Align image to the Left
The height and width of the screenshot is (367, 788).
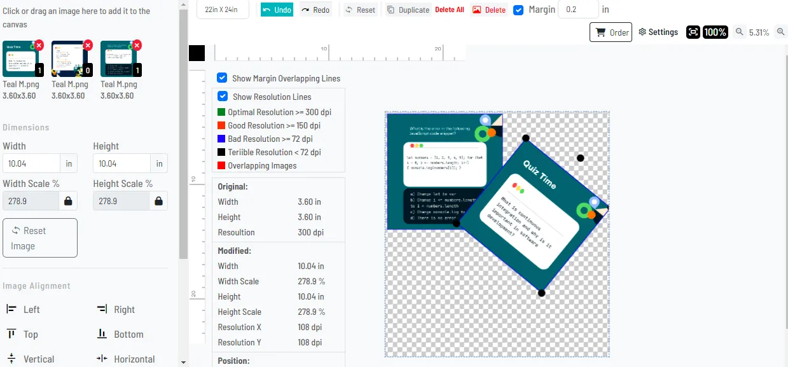click(x=23, y=310)
